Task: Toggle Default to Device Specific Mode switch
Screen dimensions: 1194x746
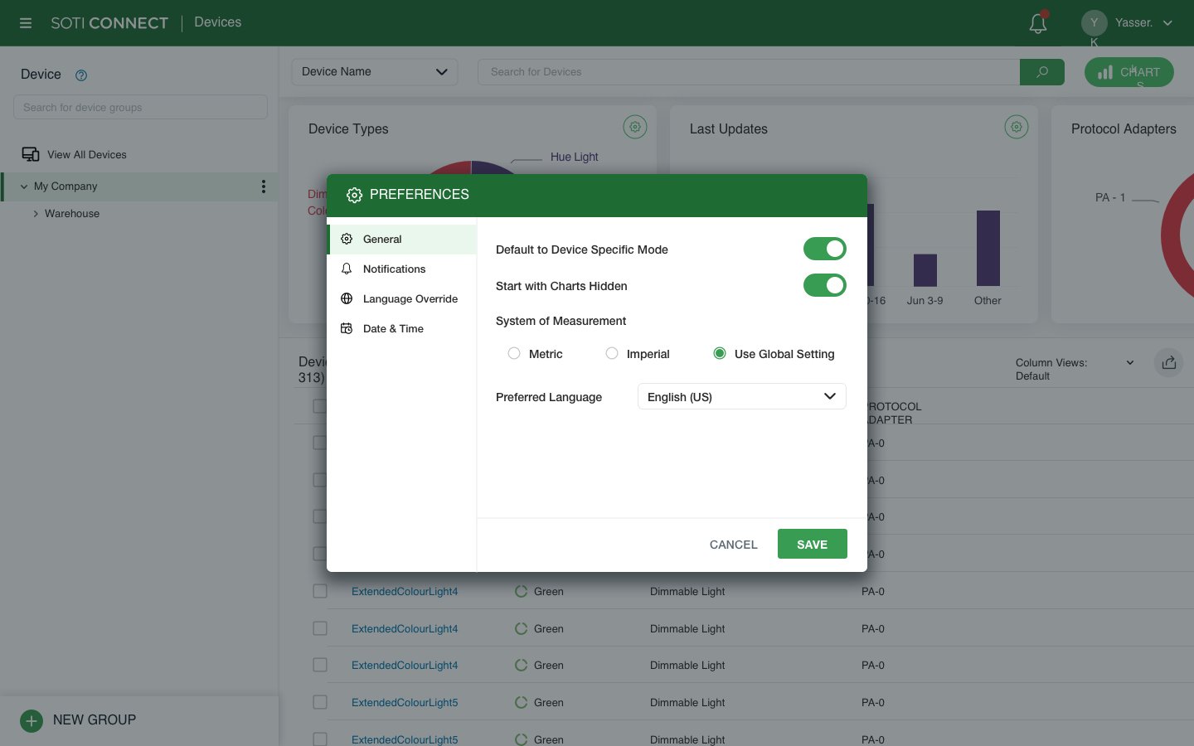Action: click(825, 249)
